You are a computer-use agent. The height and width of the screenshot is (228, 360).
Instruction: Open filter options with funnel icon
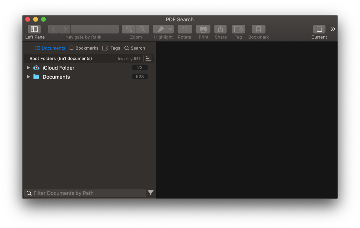[151, 193]
